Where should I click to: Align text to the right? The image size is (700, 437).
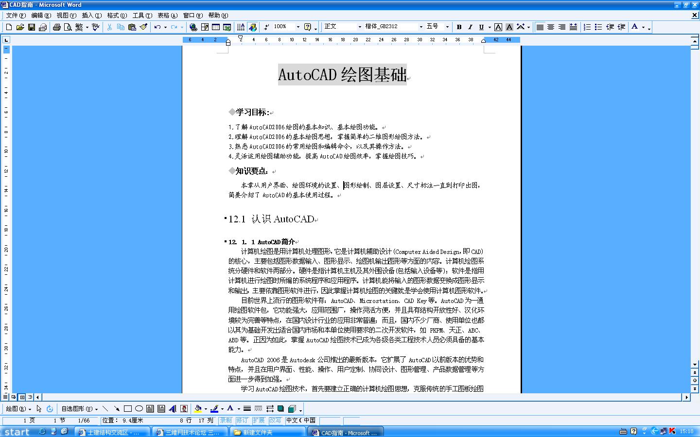click(562, 27)
